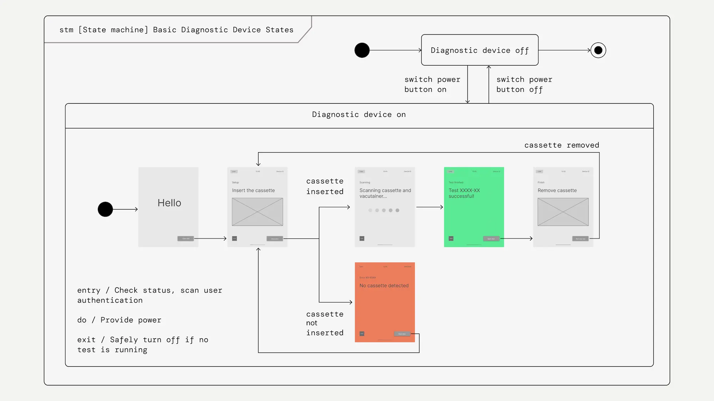The width and height of the screenshot is (714, 401).
Task: Click three-dots icon on orange error screen
Action: tap(362, 334)
